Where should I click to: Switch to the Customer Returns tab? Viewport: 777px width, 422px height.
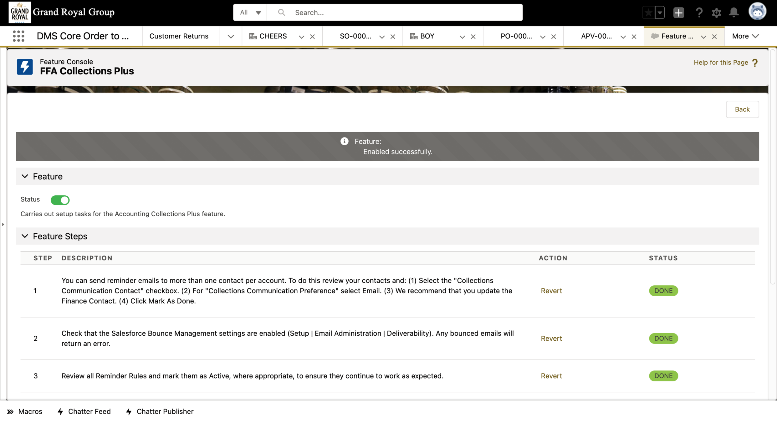[179, 36]
